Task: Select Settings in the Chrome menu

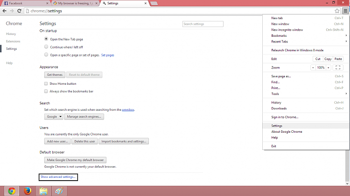Action: click(306, 126)
